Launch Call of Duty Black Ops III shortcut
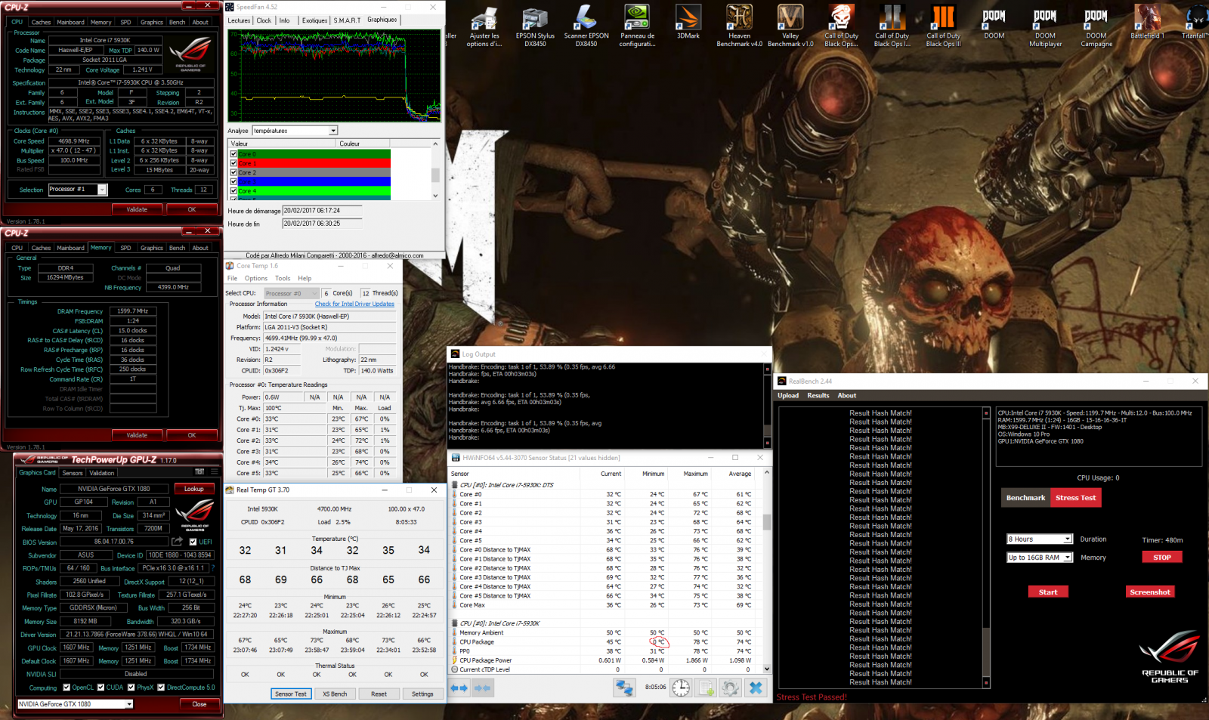Viewport: 1209px width, 720px height. 943,25
